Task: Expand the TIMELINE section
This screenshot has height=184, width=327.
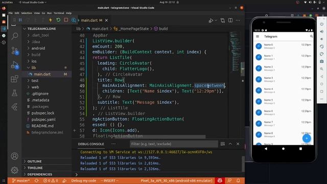Action: point(35,168)
